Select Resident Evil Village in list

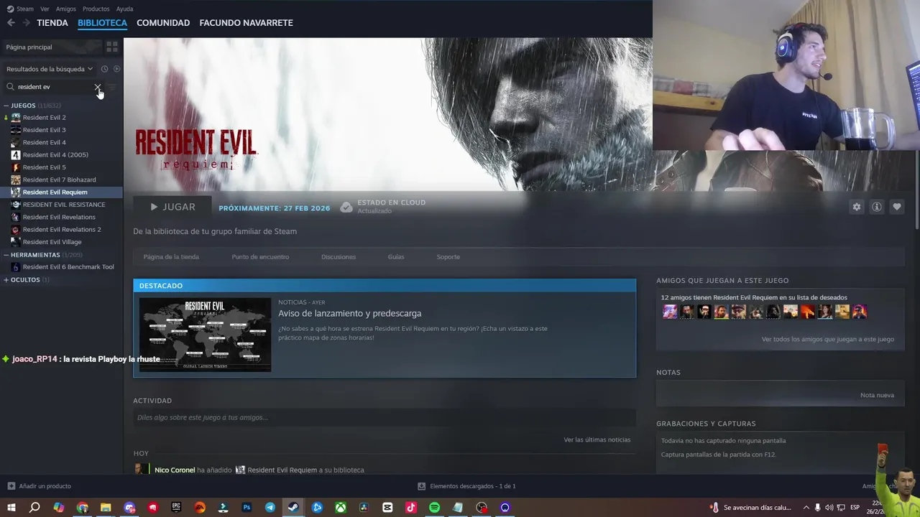click(52, 242)
